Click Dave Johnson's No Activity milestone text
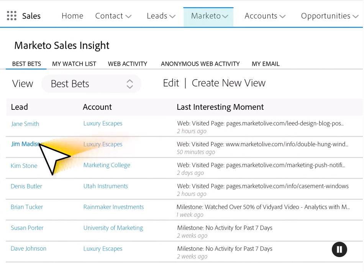The image size is (364, 272). [x=225, y=249]
